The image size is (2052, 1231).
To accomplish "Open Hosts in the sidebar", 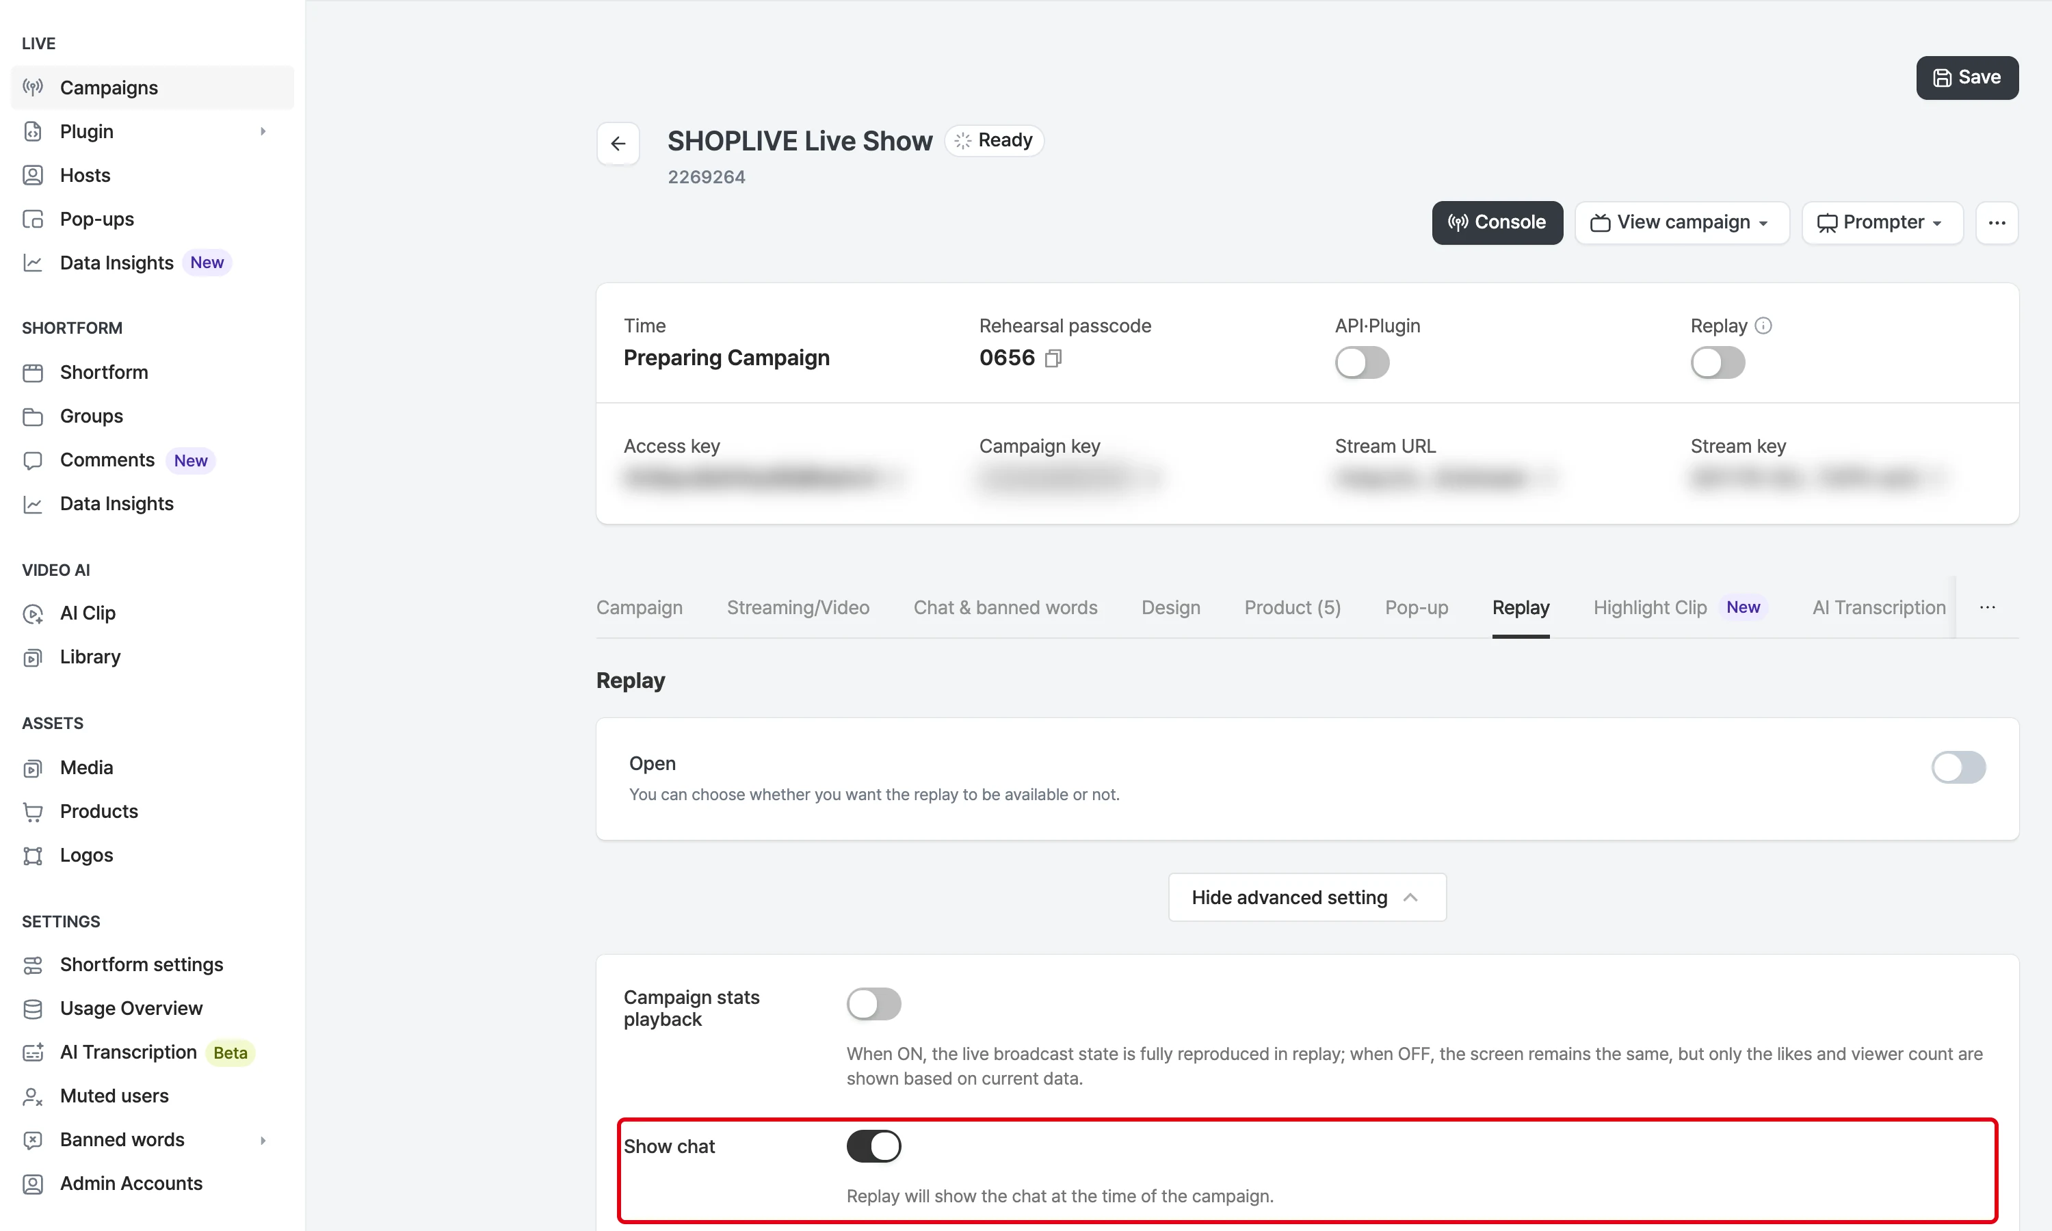I will pos(153,175).
